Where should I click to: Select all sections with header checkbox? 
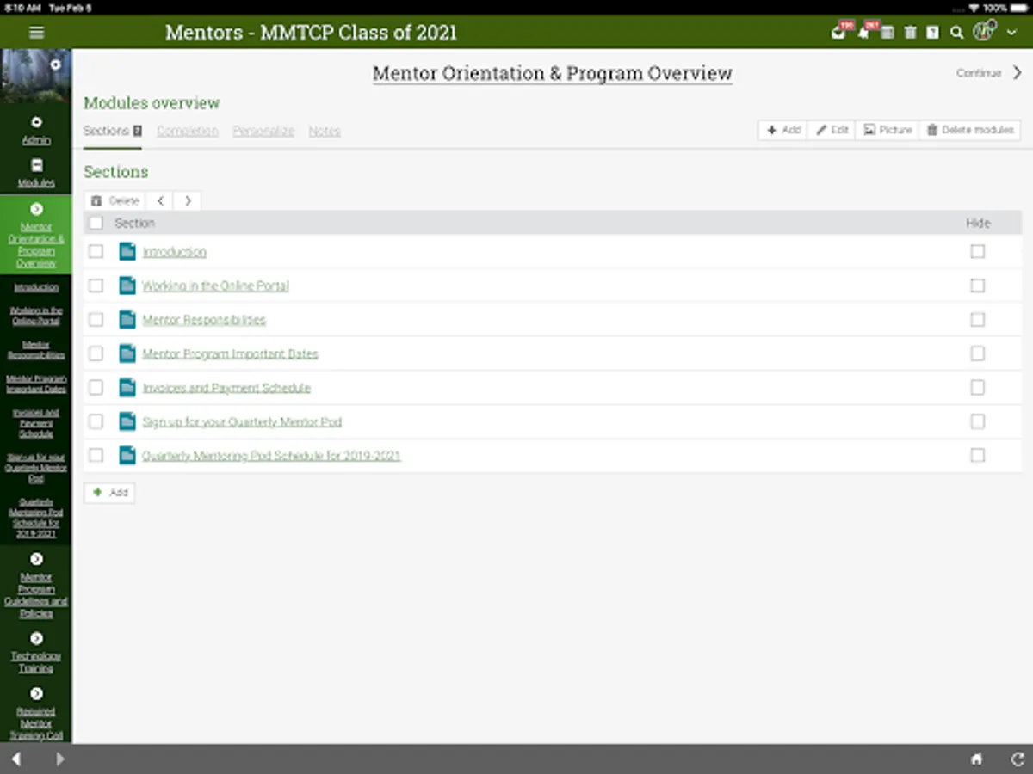coord(96,223)
